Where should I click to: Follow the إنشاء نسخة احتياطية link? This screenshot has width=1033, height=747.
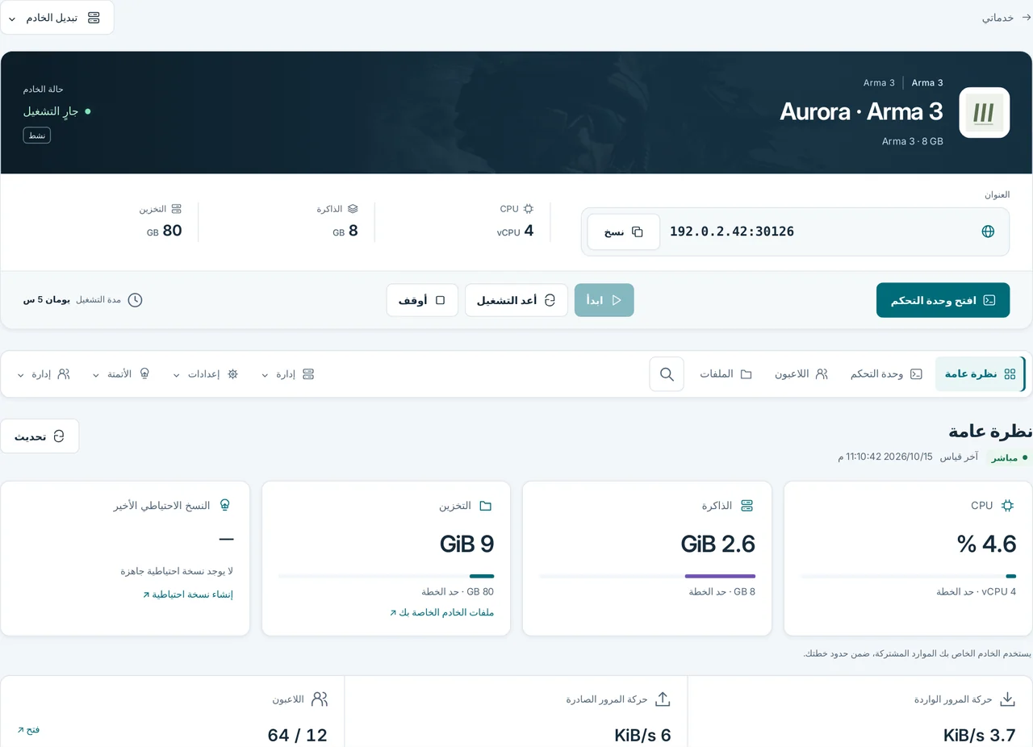[188, 595]
